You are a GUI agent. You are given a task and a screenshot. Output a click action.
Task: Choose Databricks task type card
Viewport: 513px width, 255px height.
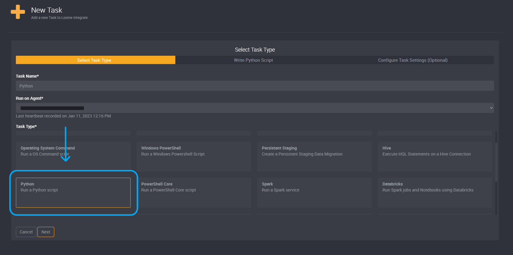tap(435, 193)
